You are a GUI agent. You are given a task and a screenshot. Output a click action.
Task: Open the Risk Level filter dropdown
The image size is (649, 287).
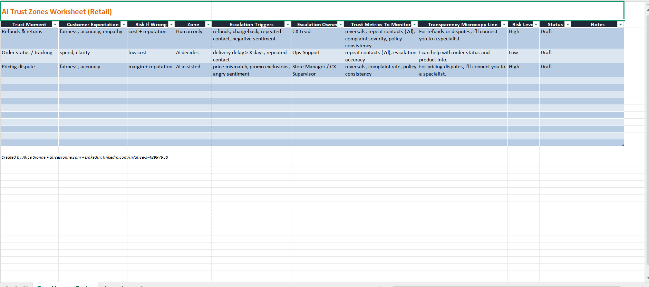pyautogui.click(x=536, y=24)
